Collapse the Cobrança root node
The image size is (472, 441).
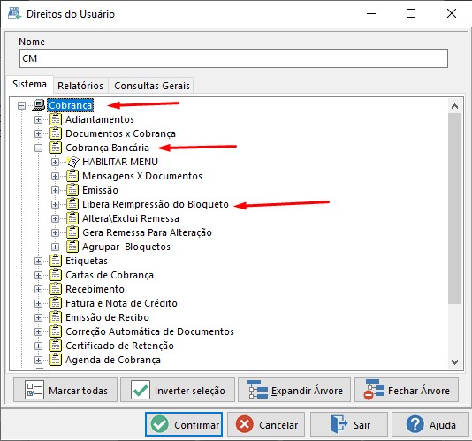(x=21, y=106)
